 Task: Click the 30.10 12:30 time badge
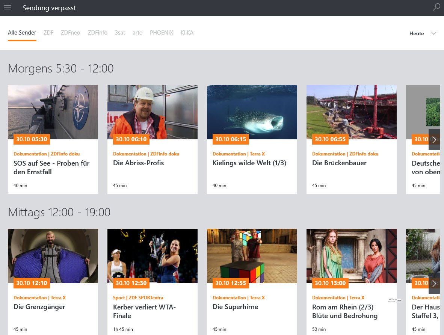131,283
